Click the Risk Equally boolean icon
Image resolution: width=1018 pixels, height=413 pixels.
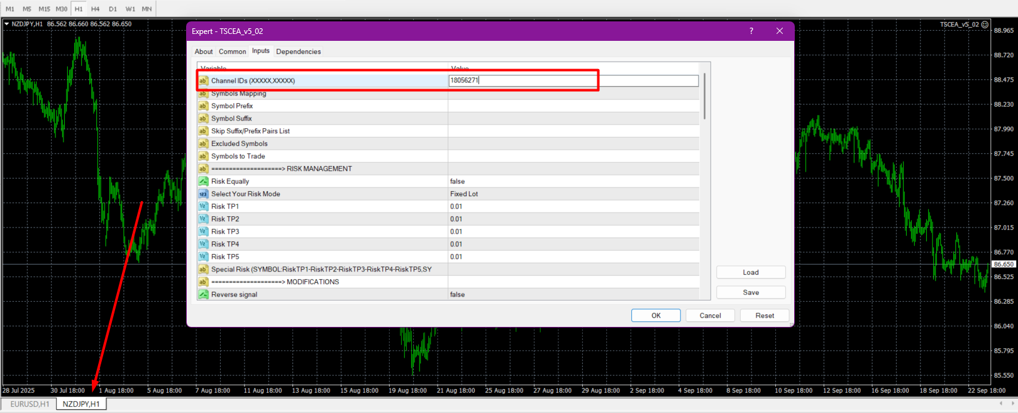click(x=203, y=181)
